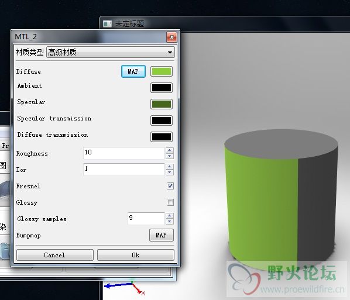350x300 pixels.
Task: Open the Specular dark green swatch
Action: [162, 104]
